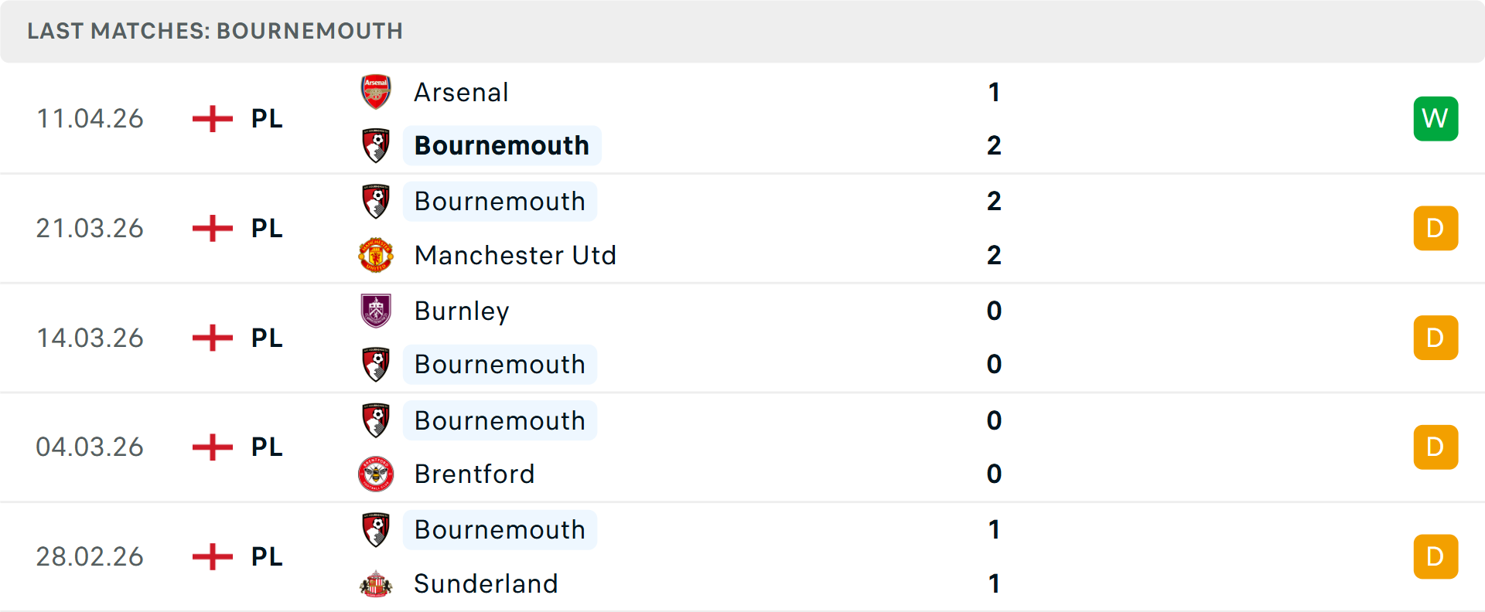
Task: Click the England flag beside 28.02.26
Action: click(x=211, y=556)
